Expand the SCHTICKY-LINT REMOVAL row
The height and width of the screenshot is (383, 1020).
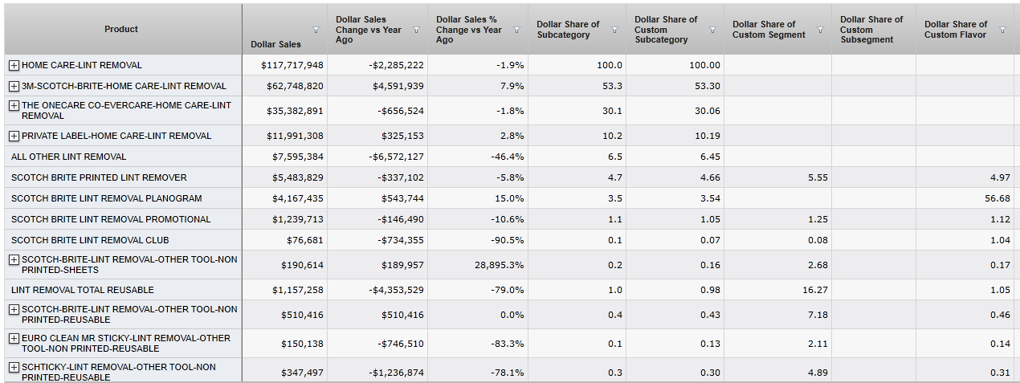[x=14, y=367]
